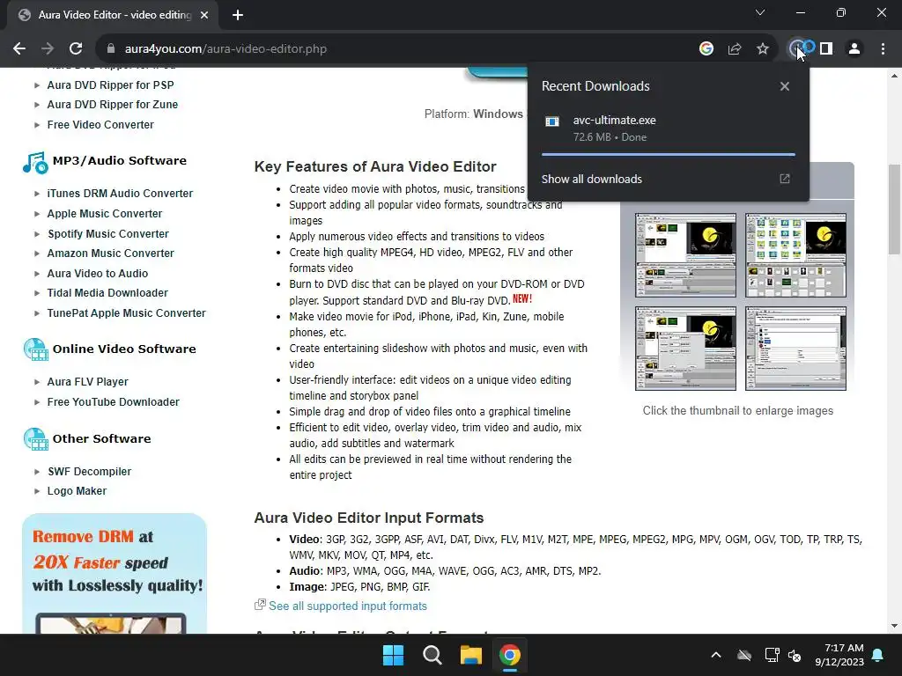
Task: Close the Aura Video Editor tab
Action: pyautogui.click(x=204, y=15)
